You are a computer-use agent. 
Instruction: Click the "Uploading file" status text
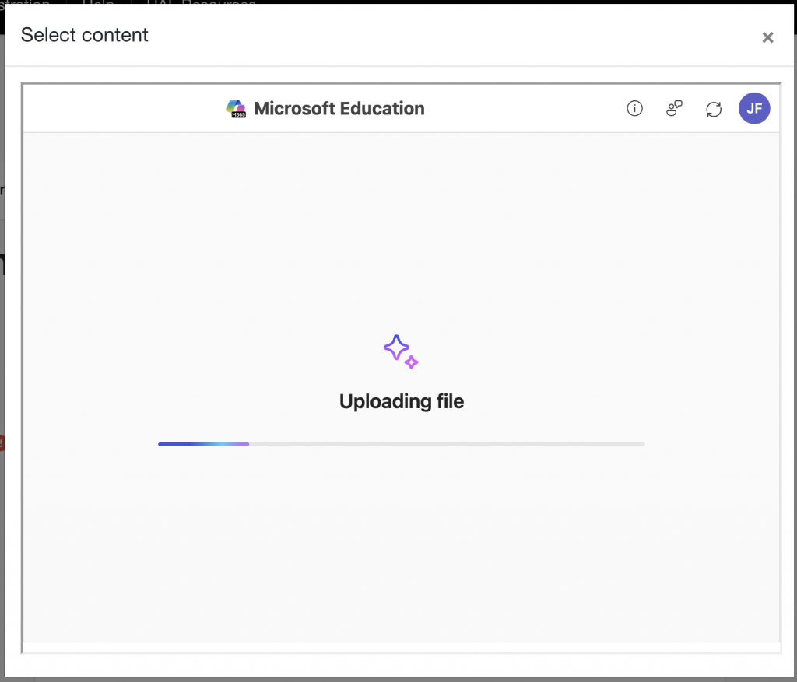pos(402,402)
